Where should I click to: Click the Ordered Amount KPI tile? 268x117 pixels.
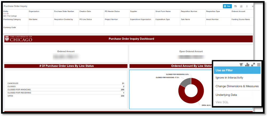click(66, 54)
